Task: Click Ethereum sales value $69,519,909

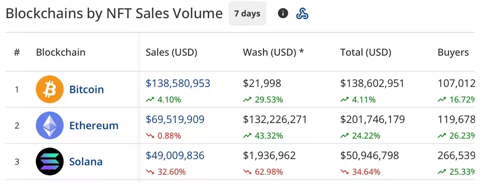Action: pyautogui.click(x=175, y=120)
